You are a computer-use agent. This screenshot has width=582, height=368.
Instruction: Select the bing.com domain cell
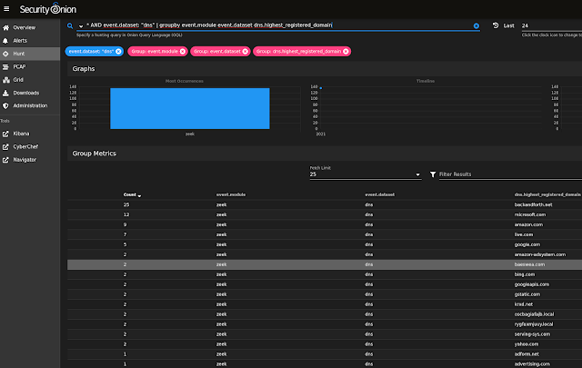coord(525,274)
